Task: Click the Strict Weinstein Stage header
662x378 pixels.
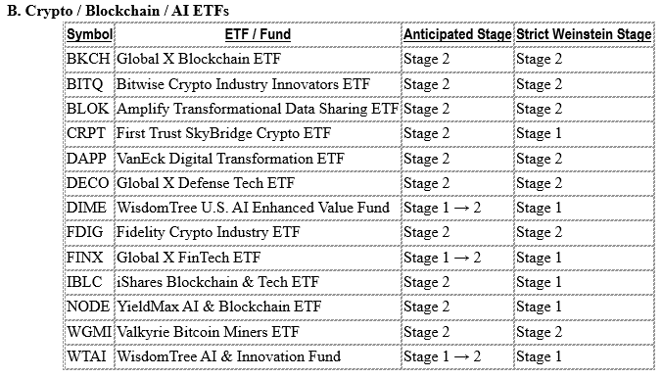Action: click(584, 34)
